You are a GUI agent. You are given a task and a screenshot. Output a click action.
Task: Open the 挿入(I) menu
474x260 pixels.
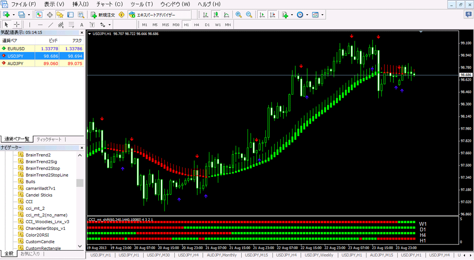point(81,4)
